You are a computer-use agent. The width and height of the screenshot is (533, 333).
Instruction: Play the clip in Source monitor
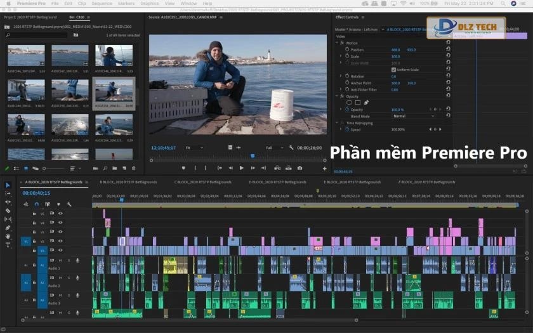coord(242,168)
